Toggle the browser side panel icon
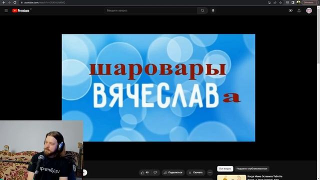 tap(293, 2)
